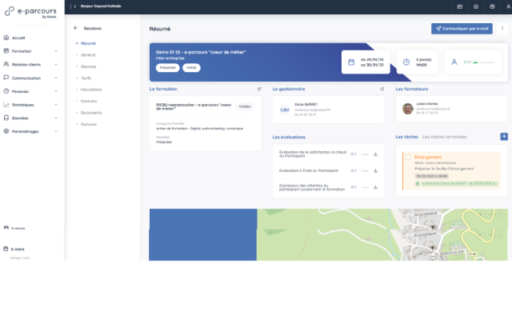The width and height of the screenshot is (512, 320).
Task: Open La formation external link icon
Action: 258,89
